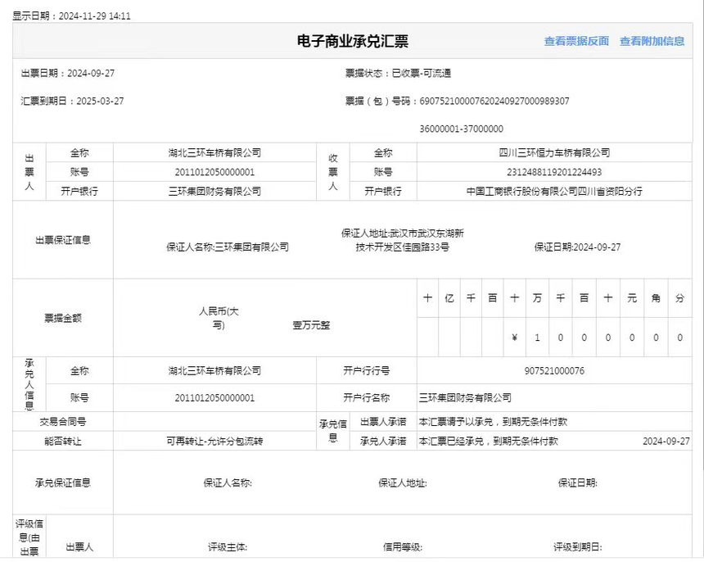Click the 交易合同号 label
The width and height of the screenshot is (704, 562).
coord(63,422)
